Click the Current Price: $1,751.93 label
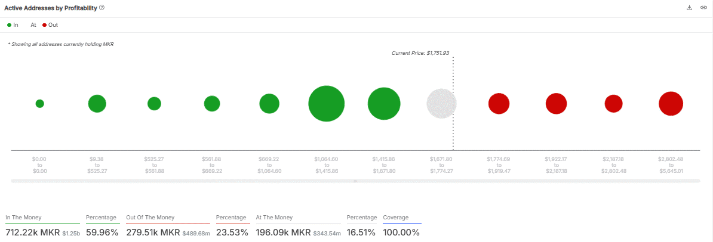 pos(420,53)
